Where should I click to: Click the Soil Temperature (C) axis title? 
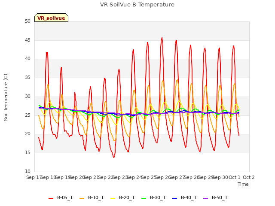click(x=6, y=97)
